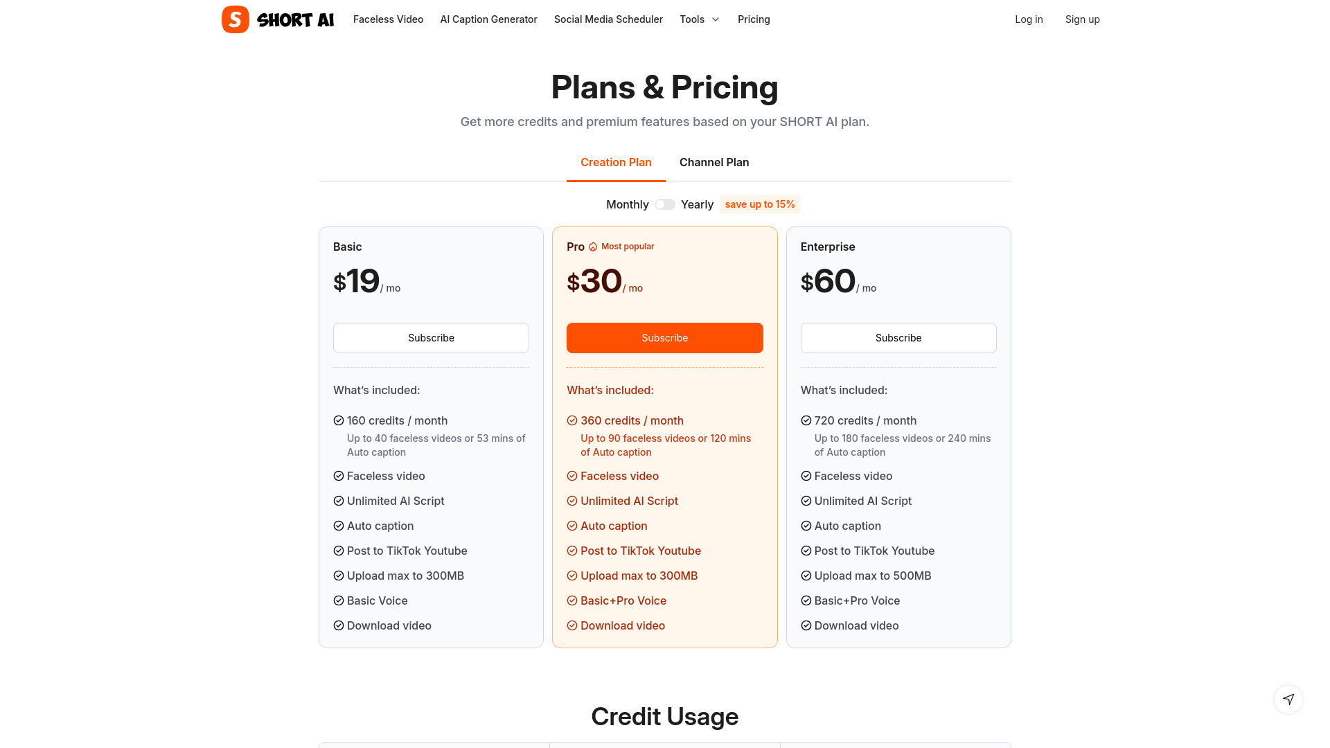
Task: Click the Sign up link
Action: coord(1082,19)
